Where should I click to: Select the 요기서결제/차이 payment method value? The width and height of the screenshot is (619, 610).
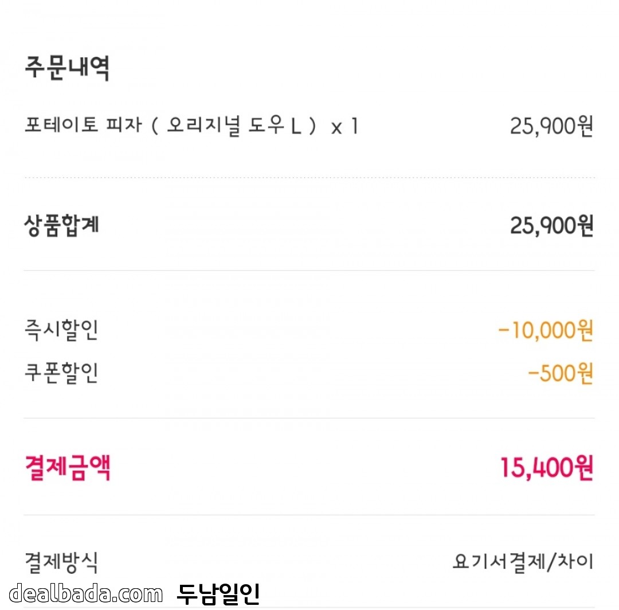523,562
